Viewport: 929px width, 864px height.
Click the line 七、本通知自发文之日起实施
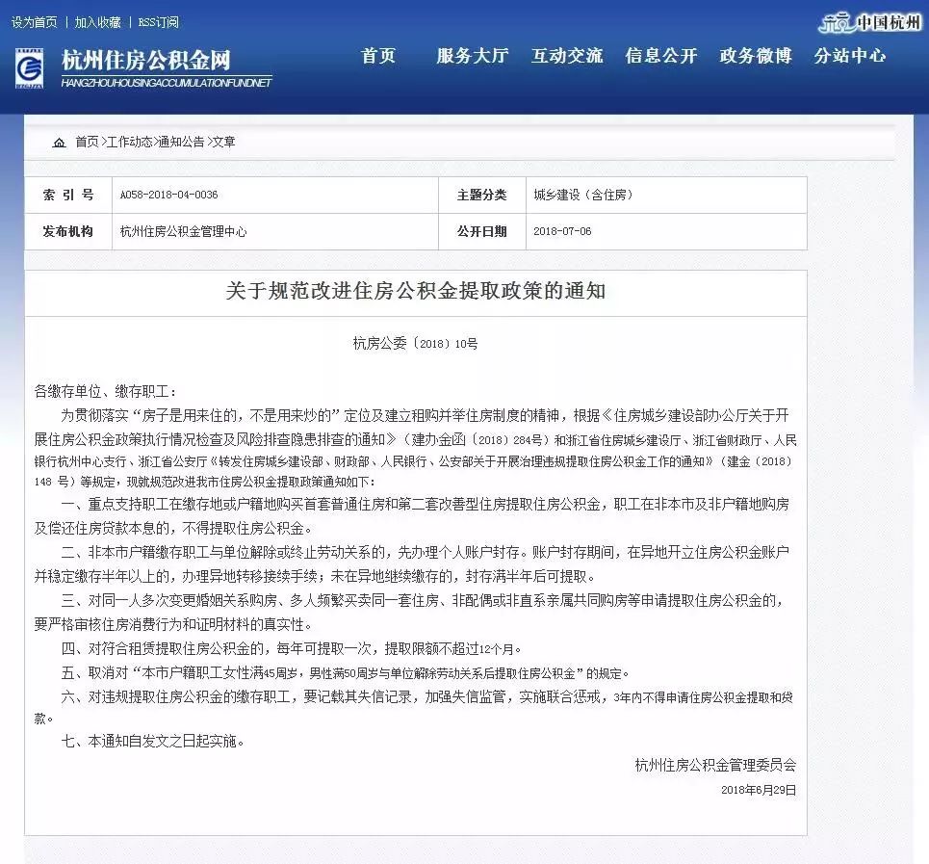[x=153, y=742]
